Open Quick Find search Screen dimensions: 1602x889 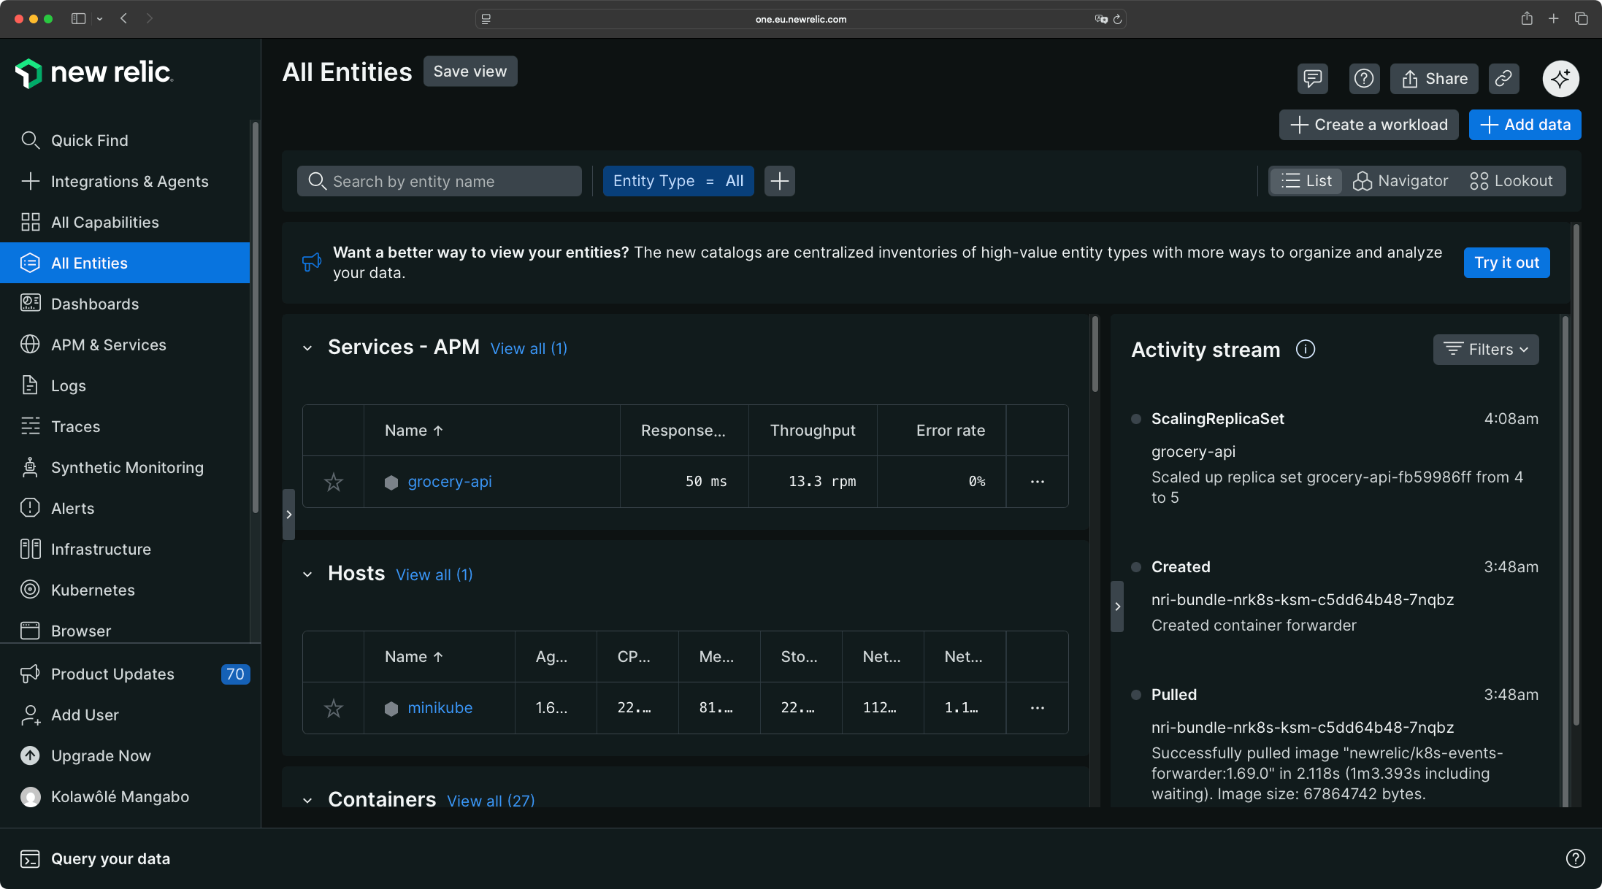click(x=89, y=140)
